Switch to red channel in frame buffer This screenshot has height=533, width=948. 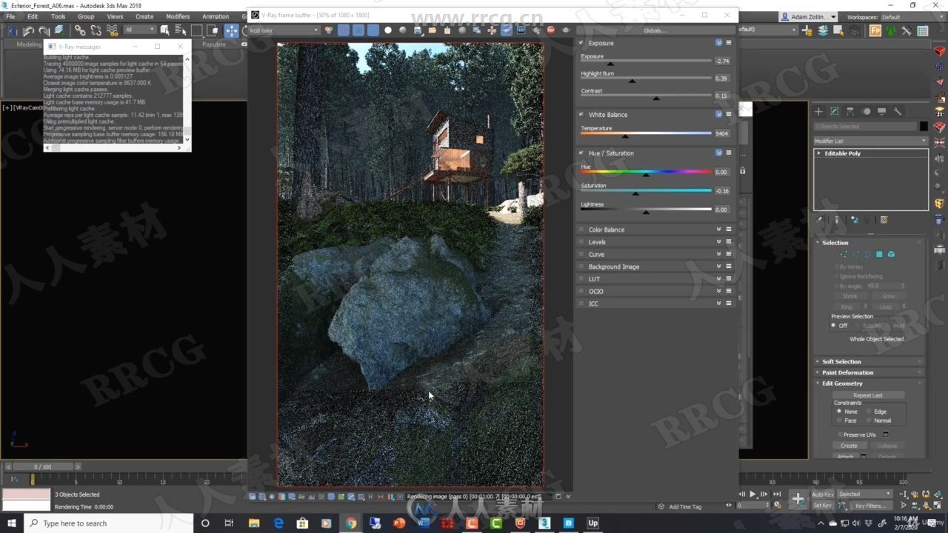point(344,30)
